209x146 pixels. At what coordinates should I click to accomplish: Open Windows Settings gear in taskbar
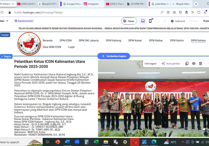coord(125,142)
